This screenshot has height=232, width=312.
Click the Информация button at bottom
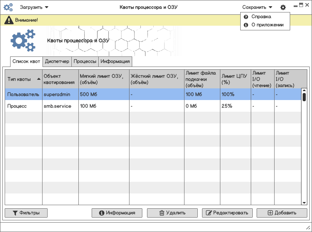pyautogui.click(x=117, y=213)
